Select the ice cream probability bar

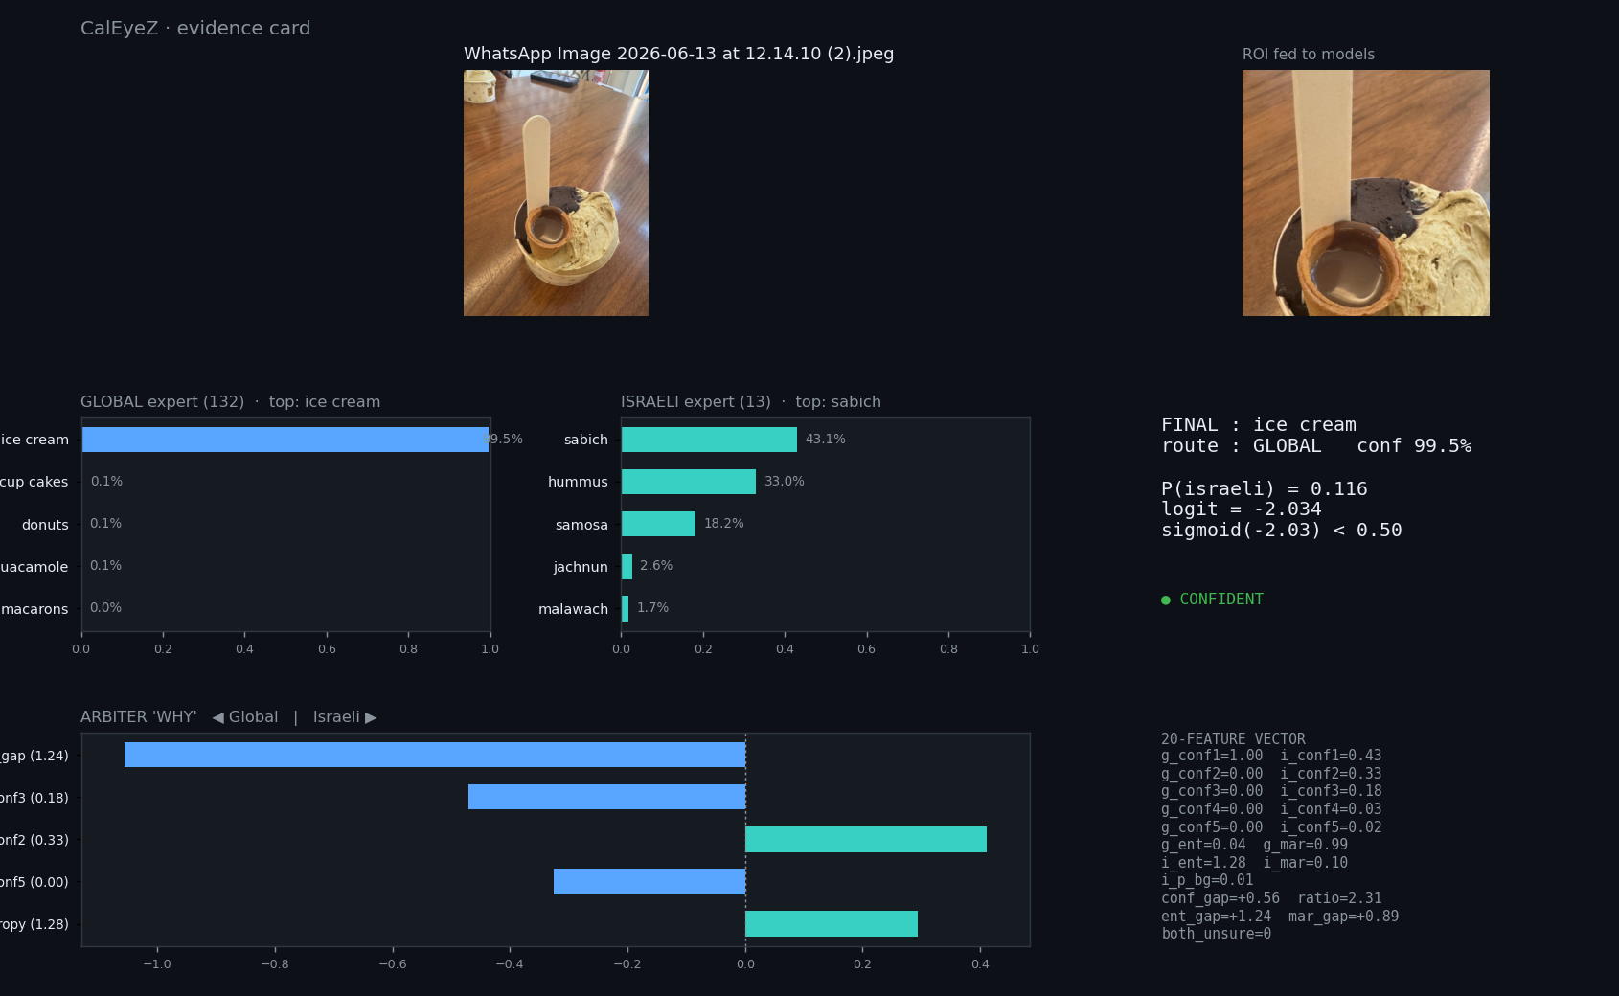pos(285,440)
